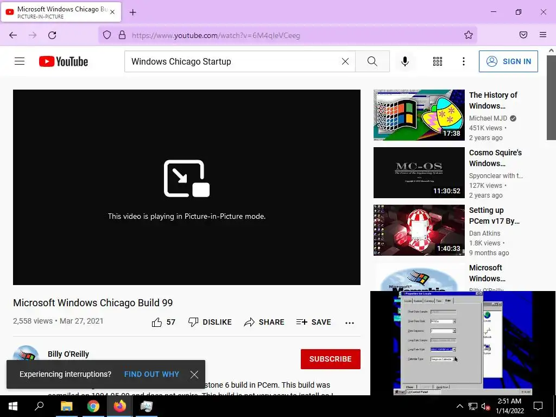Open the Firefox application menu
This screenshot has width=556, height=417.
pyautogui.click(x=543, y=35)
